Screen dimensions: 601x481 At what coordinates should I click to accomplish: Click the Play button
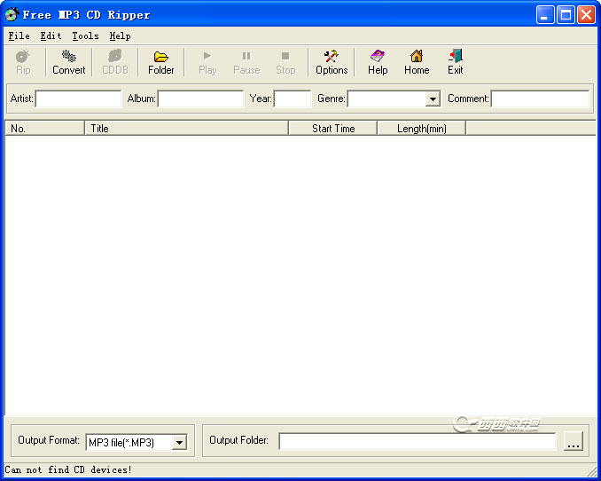(207, 62)
